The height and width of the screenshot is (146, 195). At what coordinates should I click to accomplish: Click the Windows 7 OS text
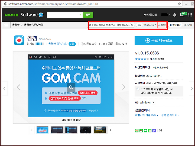tap(149, 25)
